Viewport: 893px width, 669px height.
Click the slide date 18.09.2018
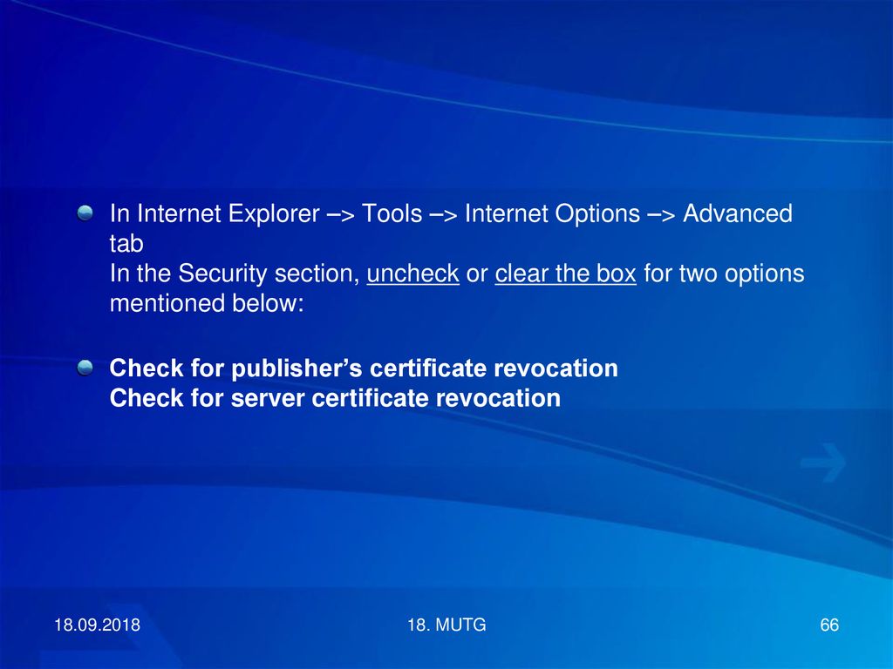[x=98, y=625]
